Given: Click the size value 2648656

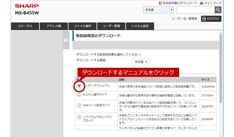Looking at the screenshot, I should (x=207, y=119).
